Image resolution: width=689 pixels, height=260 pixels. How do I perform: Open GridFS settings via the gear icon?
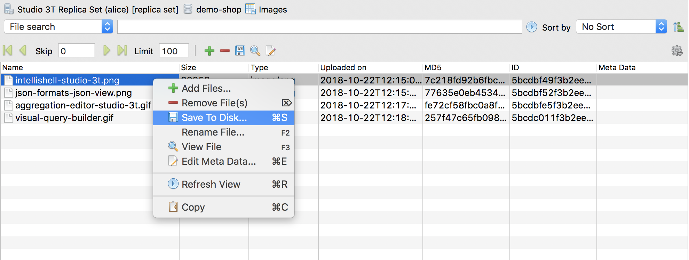tap(677, 50)
